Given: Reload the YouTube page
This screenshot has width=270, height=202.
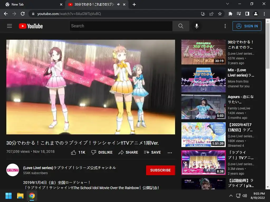Looking at the screenshot, I should tap(23, 14).
